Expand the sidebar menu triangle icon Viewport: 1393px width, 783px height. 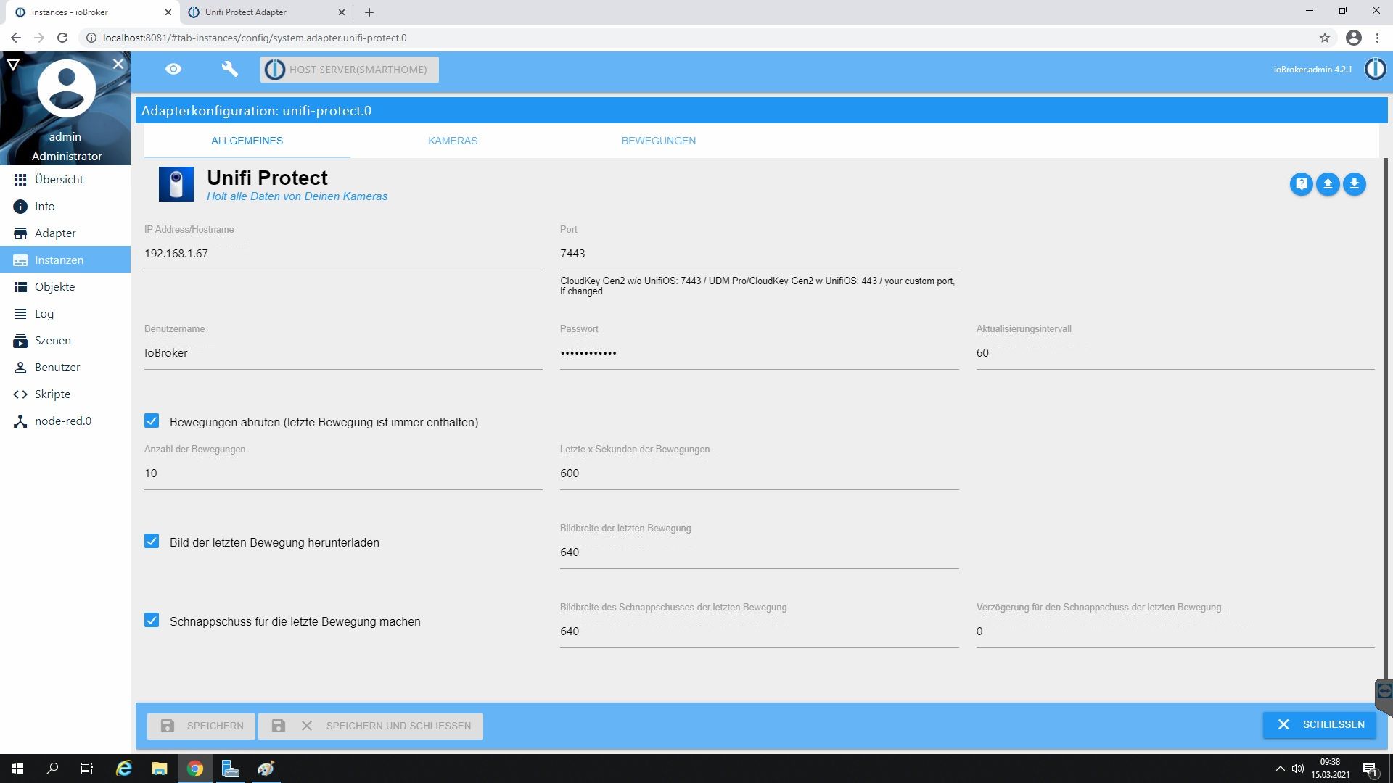click(x=12, y=65)
